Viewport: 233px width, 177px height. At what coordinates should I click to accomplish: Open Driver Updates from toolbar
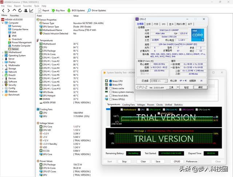click(97, 11)
